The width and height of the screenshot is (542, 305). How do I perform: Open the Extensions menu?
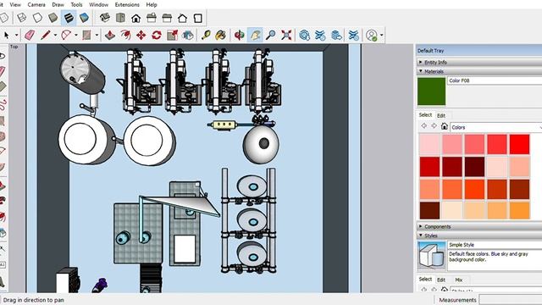click(127, 4)
